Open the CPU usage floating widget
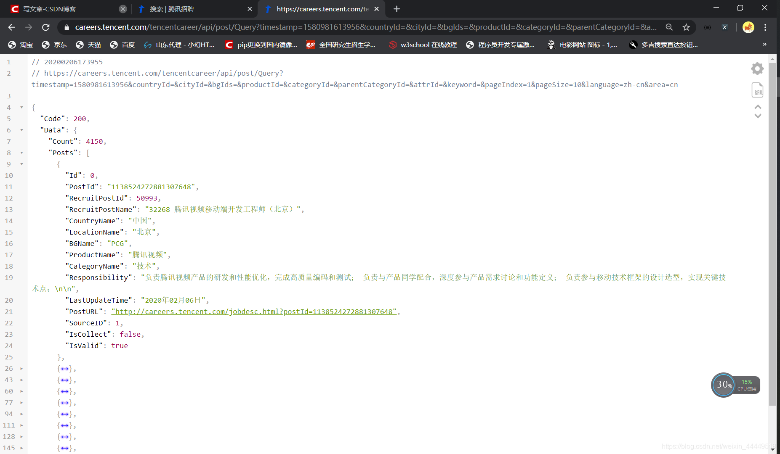 (x=735, y=385)
